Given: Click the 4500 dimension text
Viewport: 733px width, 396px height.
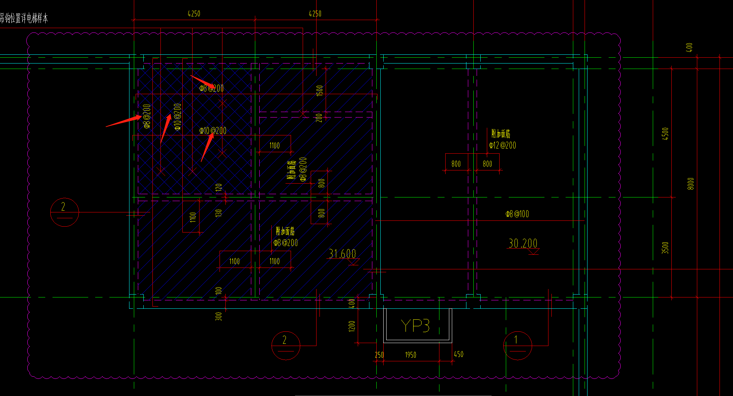Looking at the screenshot, I should pyautogui.click(x=665, y=134).
